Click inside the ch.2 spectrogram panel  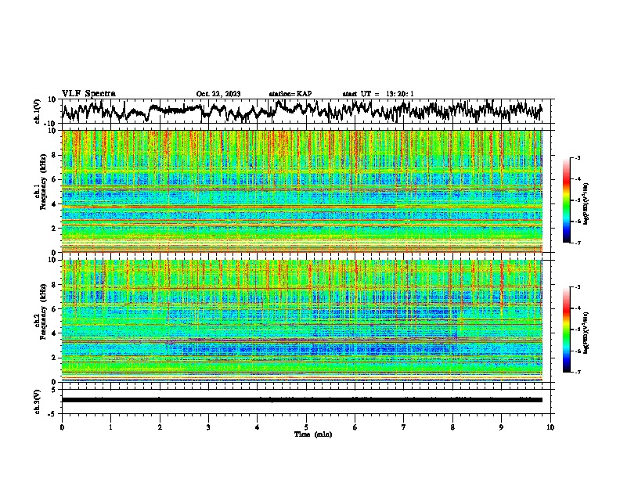click(301, 321)
